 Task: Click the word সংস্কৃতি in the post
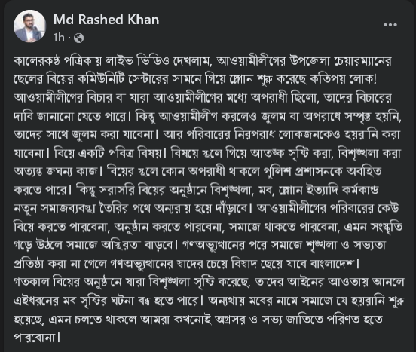click(387, 227)
